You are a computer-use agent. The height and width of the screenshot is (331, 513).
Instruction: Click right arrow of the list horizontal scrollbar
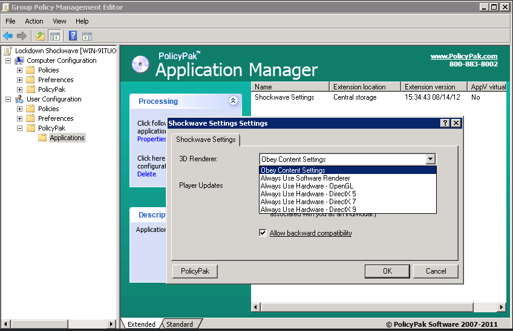pos(502,307)
